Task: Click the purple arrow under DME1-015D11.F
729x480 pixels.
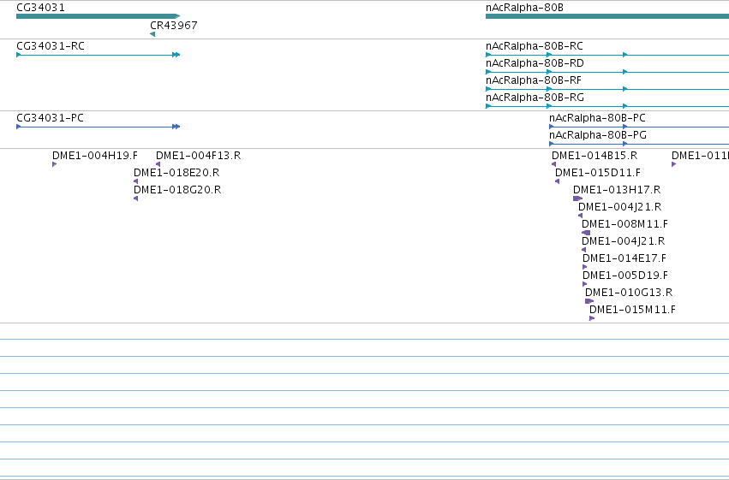Action: [x=558, y=181]
